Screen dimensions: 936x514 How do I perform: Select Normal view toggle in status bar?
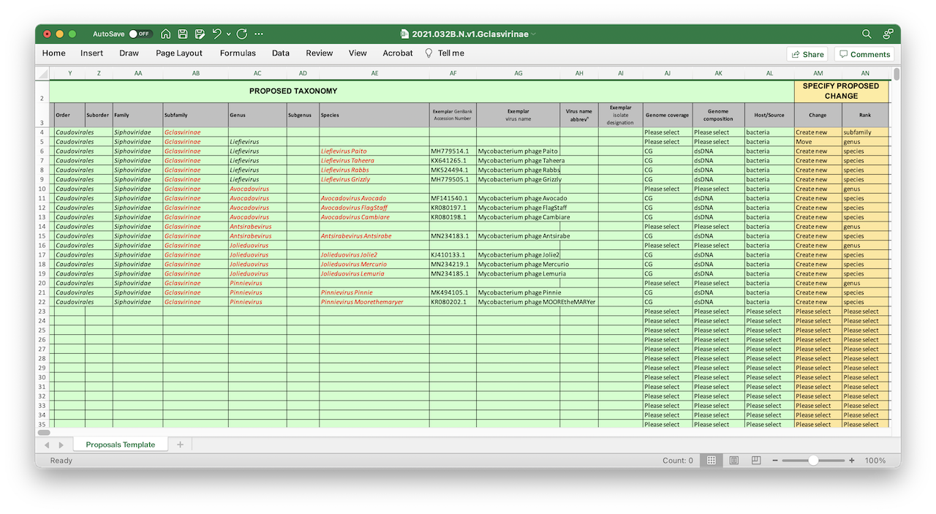click(x=710, y=461)
